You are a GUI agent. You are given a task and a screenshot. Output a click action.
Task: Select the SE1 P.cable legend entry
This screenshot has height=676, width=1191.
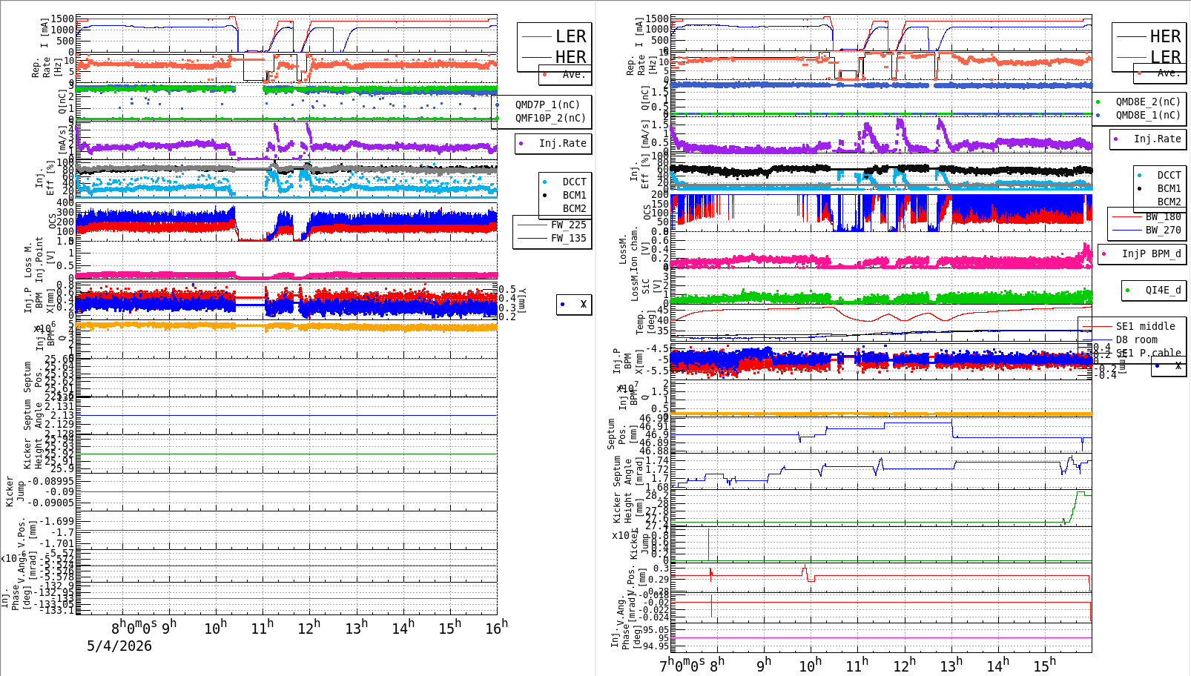(1148, 353)
